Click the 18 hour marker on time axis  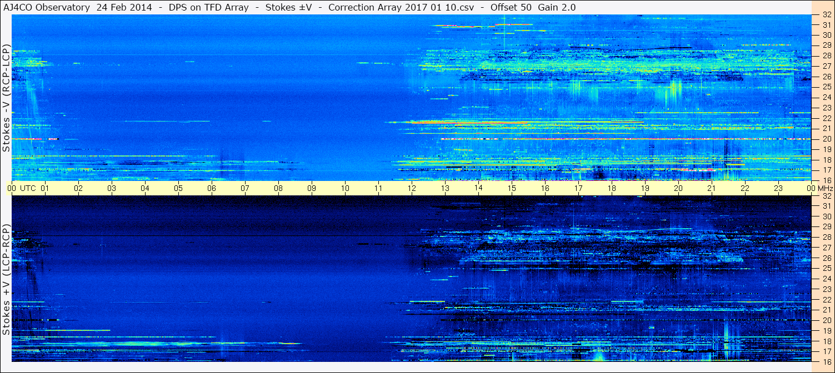pyautogui.click(x=612, y=188)
